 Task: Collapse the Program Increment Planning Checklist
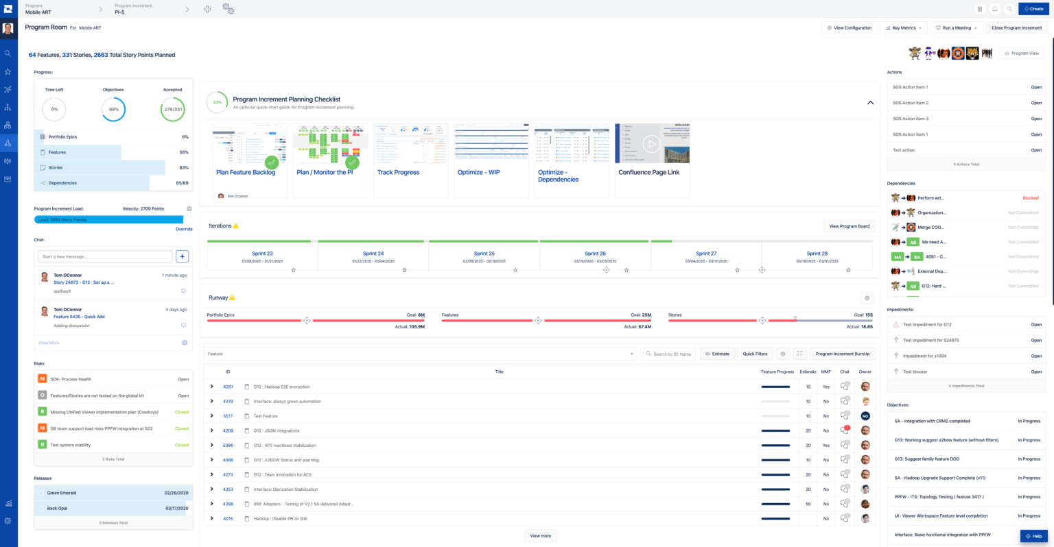point(870,101)
